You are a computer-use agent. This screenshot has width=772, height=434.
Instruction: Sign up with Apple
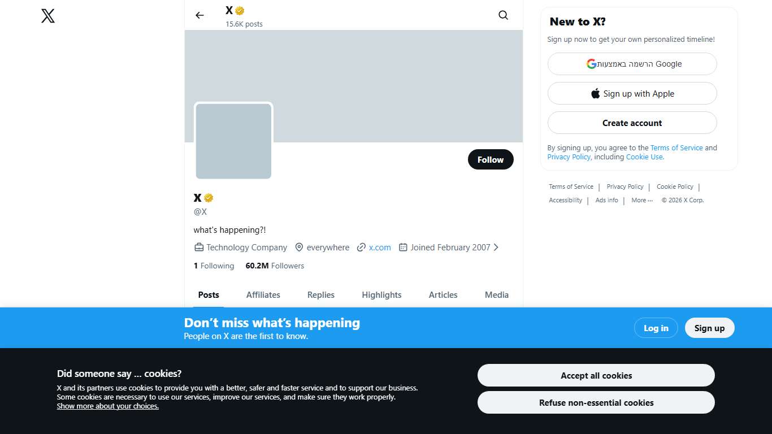(x=632, y=94)
